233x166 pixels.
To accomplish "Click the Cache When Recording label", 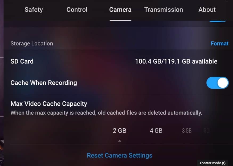I will click(x=44, y=83).
